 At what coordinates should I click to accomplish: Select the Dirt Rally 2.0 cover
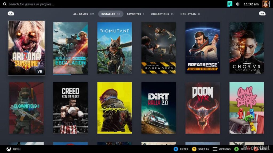tap(159, 108)
